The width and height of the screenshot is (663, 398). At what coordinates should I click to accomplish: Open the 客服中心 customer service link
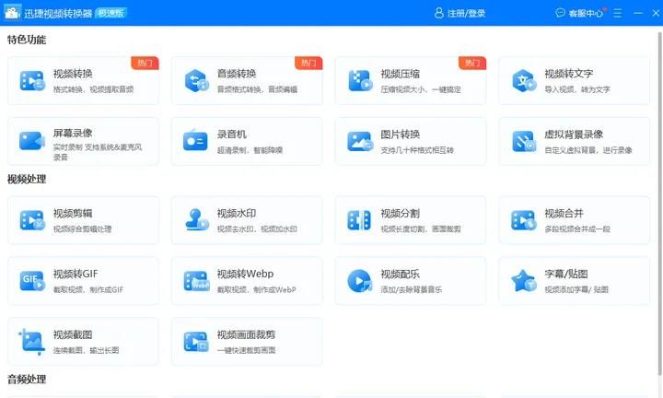[586, 13]
